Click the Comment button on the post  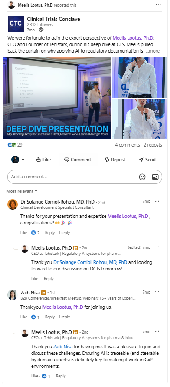[x=78, y=160]
